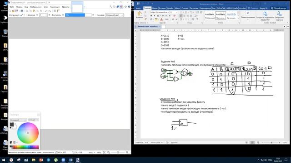Click Cut icon in paint.net toolbar
The width and height of the screenshot is (291, 163).
pos(27,11)
